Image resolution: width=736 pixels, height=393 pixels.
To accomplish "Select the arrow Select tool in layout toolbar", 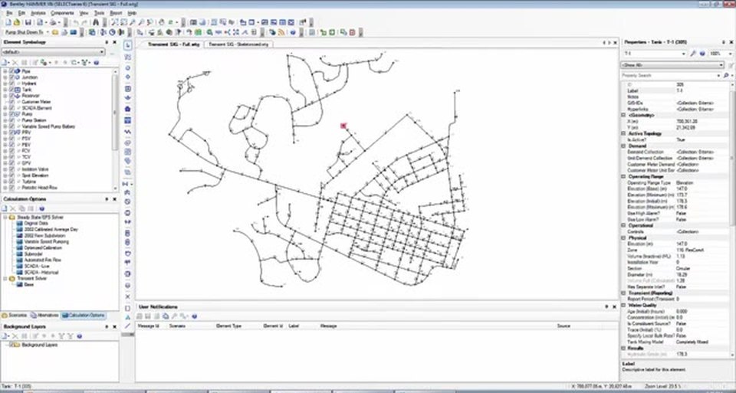I will click(128, 45).
